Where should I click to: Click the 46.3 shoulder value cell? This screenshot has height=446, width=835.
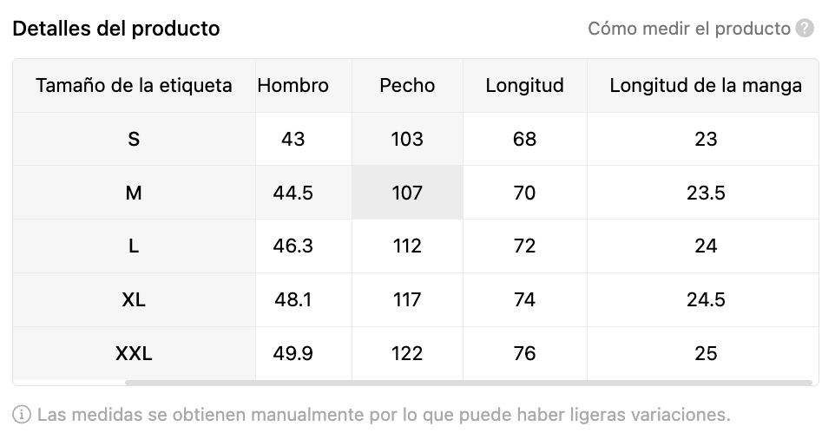[293, 246]
